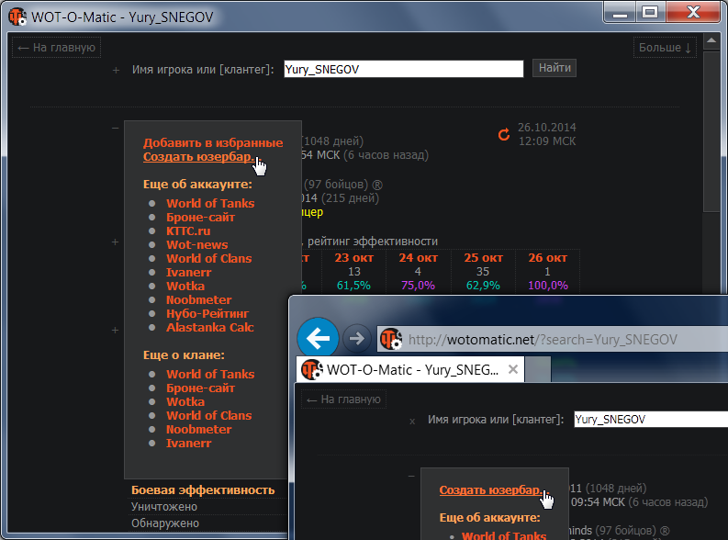Minimize the main WOT-O-Matic window
This screenshot has height=540, width=728.
(x=620, y=13)
